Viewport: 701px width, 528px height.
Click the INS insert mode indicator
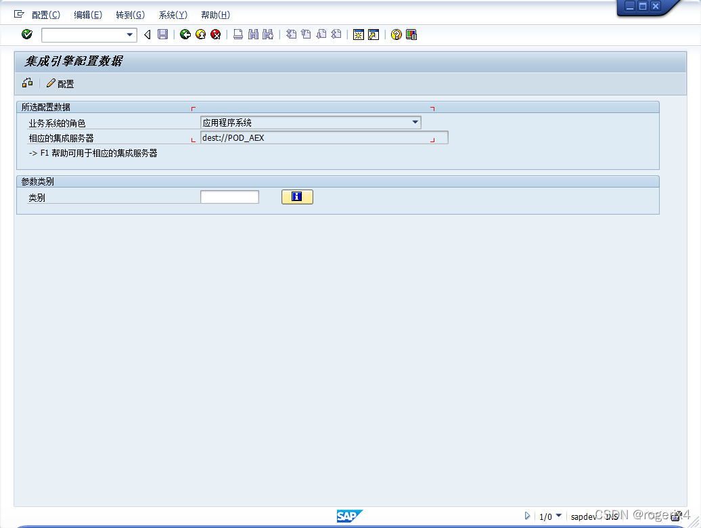click(x=612, y=516)
